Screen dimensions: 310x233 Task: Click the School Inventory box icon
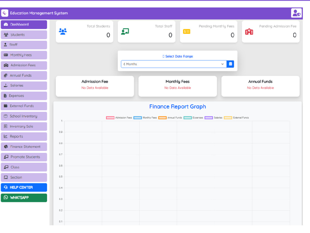tap(6, 116)
